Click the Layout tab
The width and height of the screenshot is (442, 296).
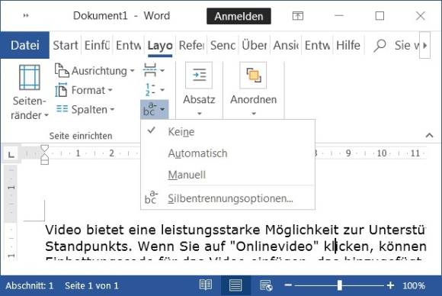point(160,45)
